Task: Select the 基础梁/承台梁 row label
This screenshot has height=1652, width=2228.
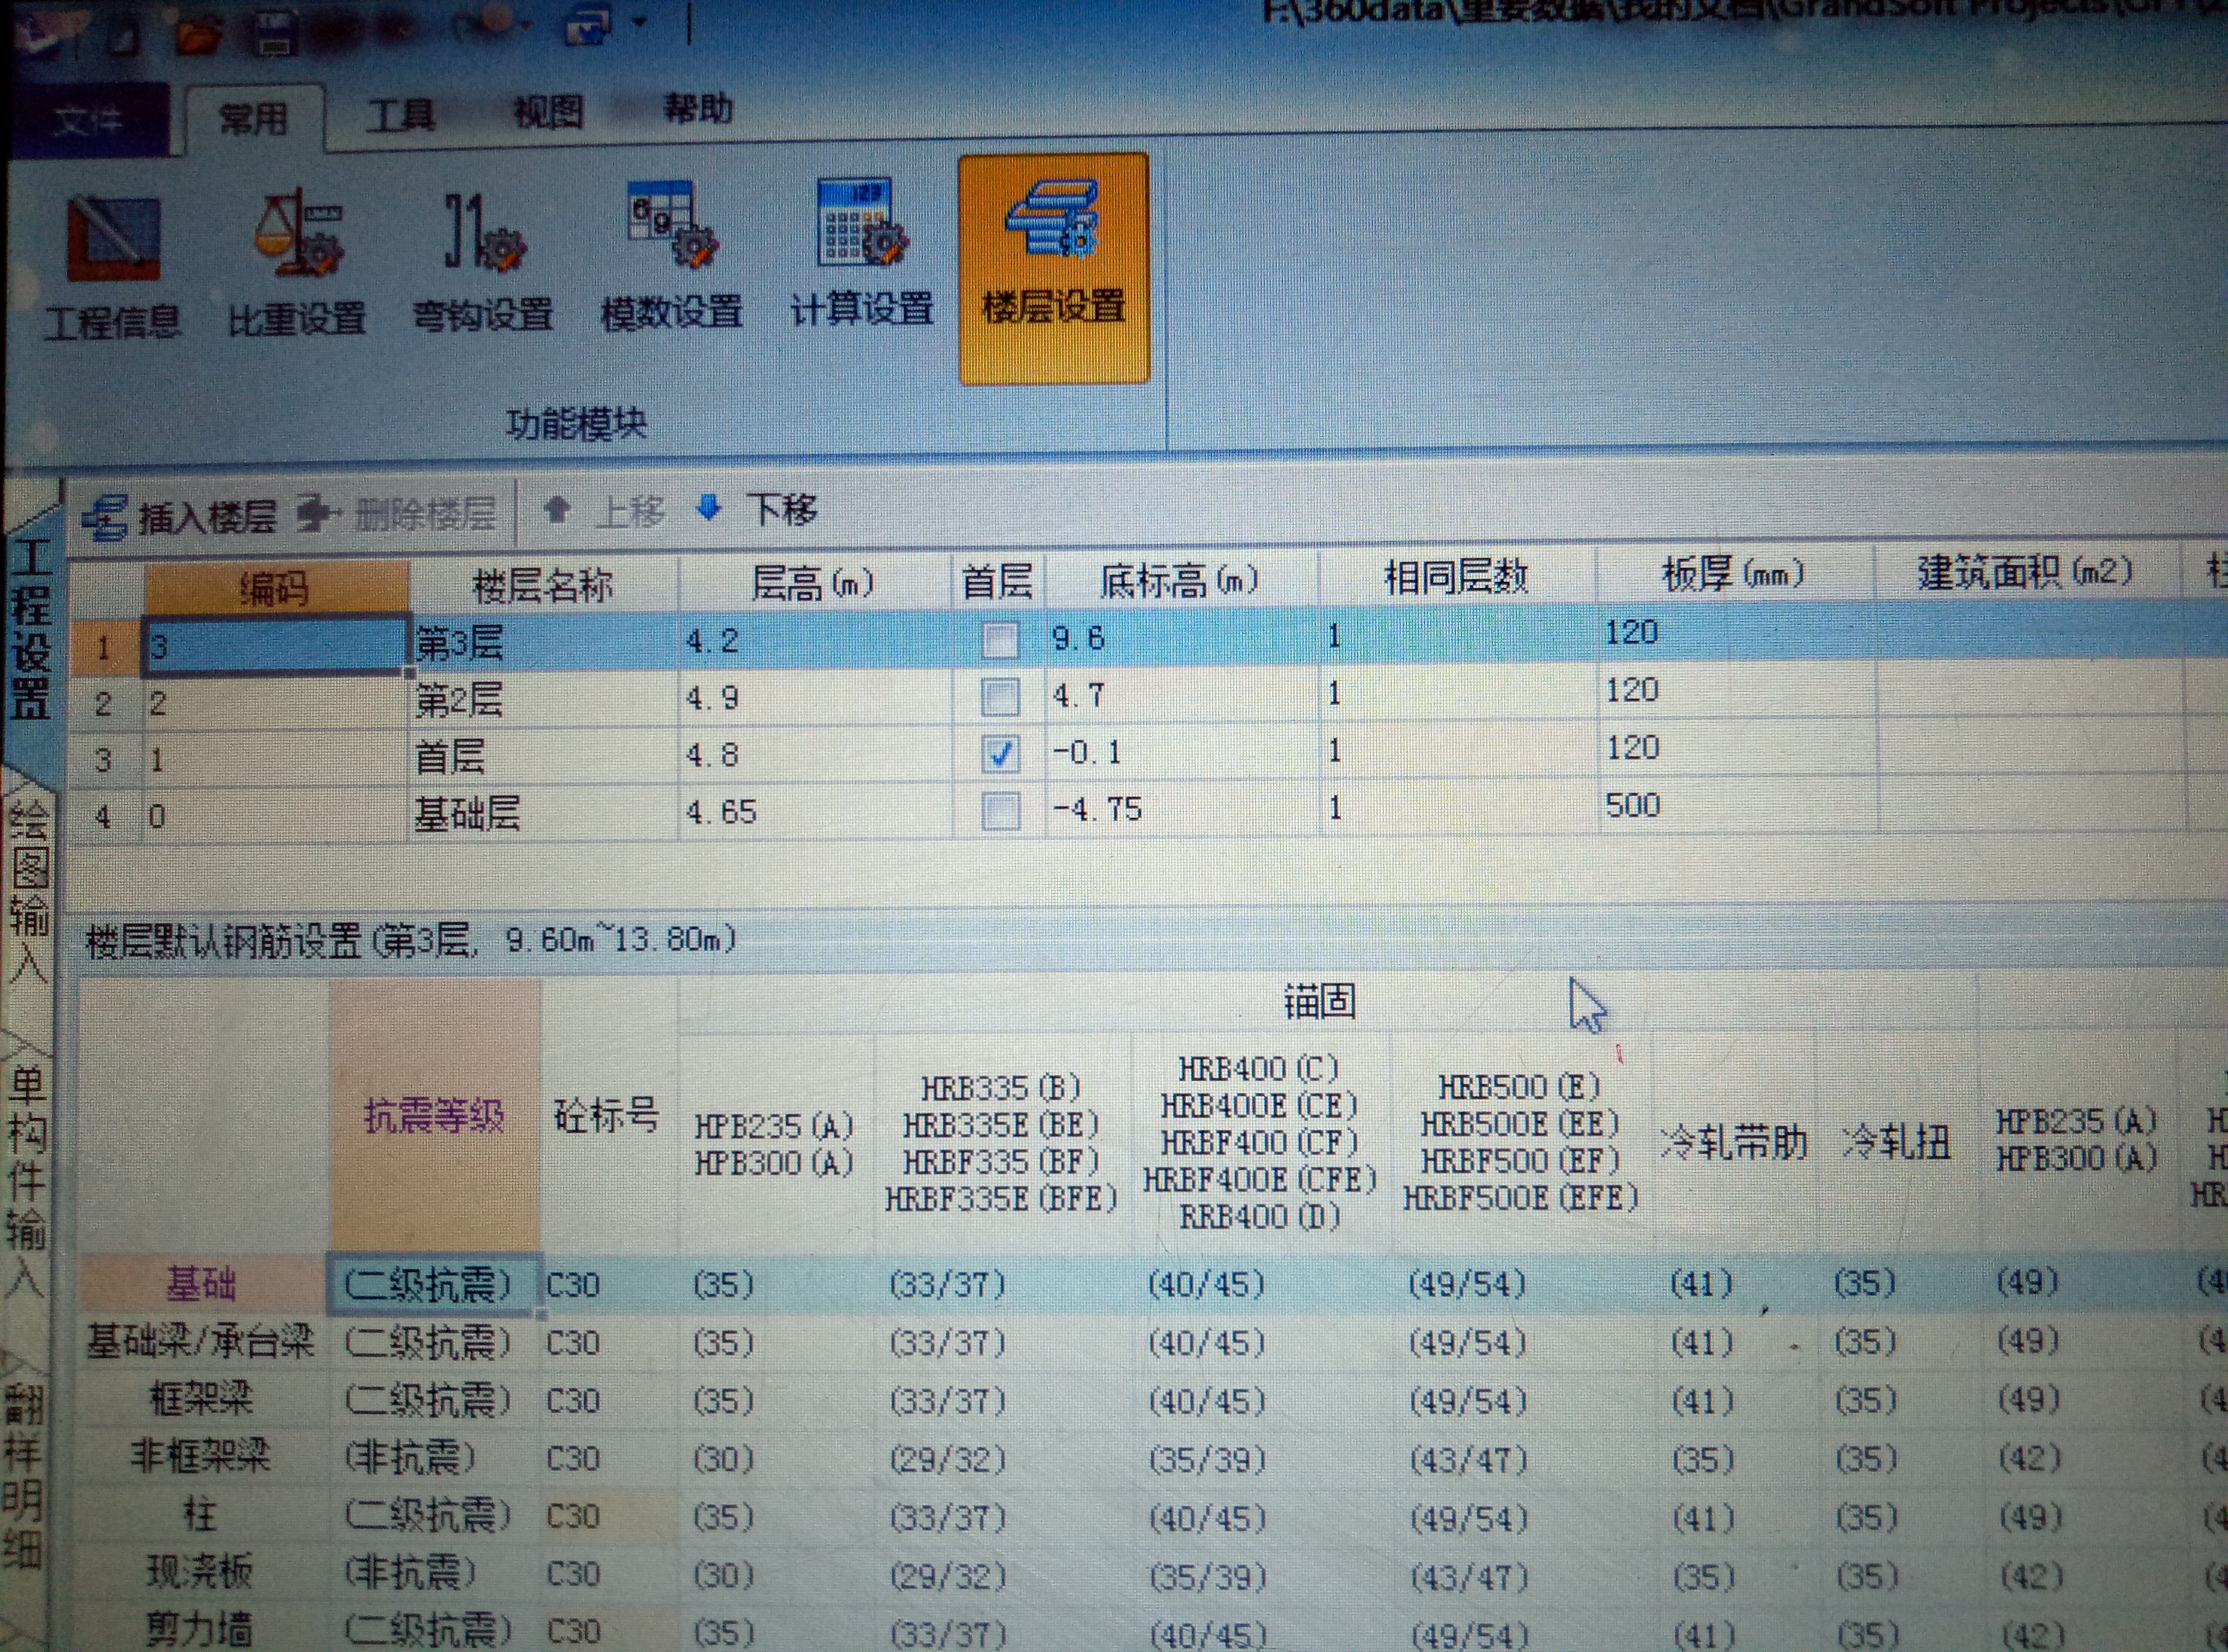Action: click(202, 1341)
